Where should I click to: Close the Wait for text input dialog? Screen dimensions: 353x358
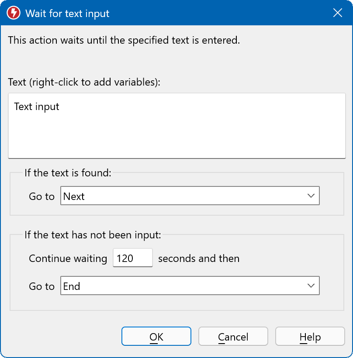click(x=338, y=13)
